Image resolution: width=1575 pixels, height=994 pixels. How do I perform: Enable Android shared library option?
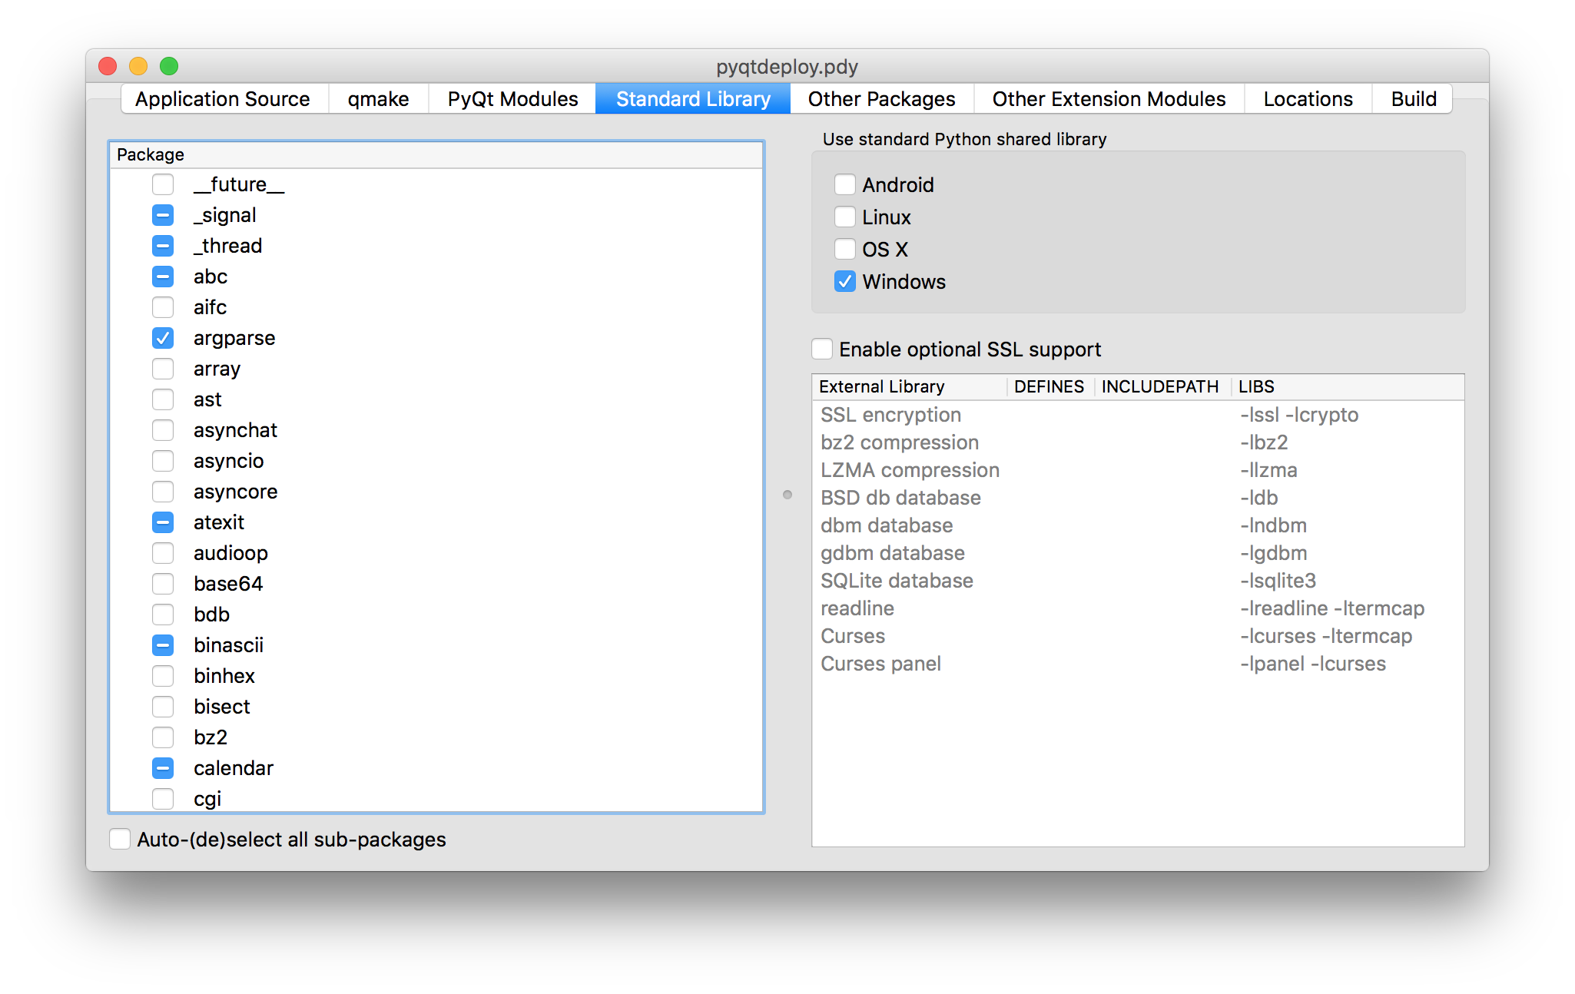point(845,185)
